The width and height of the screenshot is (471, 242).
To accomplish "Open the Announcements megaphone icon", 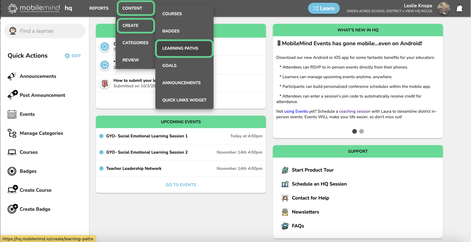I will point(12,76).
